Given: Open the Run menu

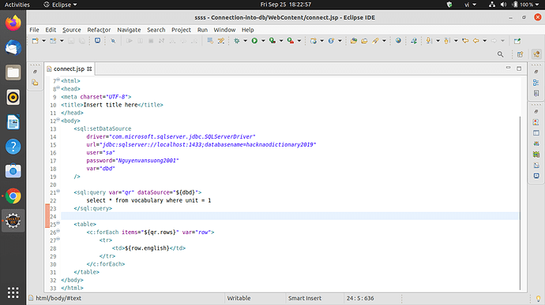Looking at the screenshot, I should pyautogui.click(x=202, y=30).
